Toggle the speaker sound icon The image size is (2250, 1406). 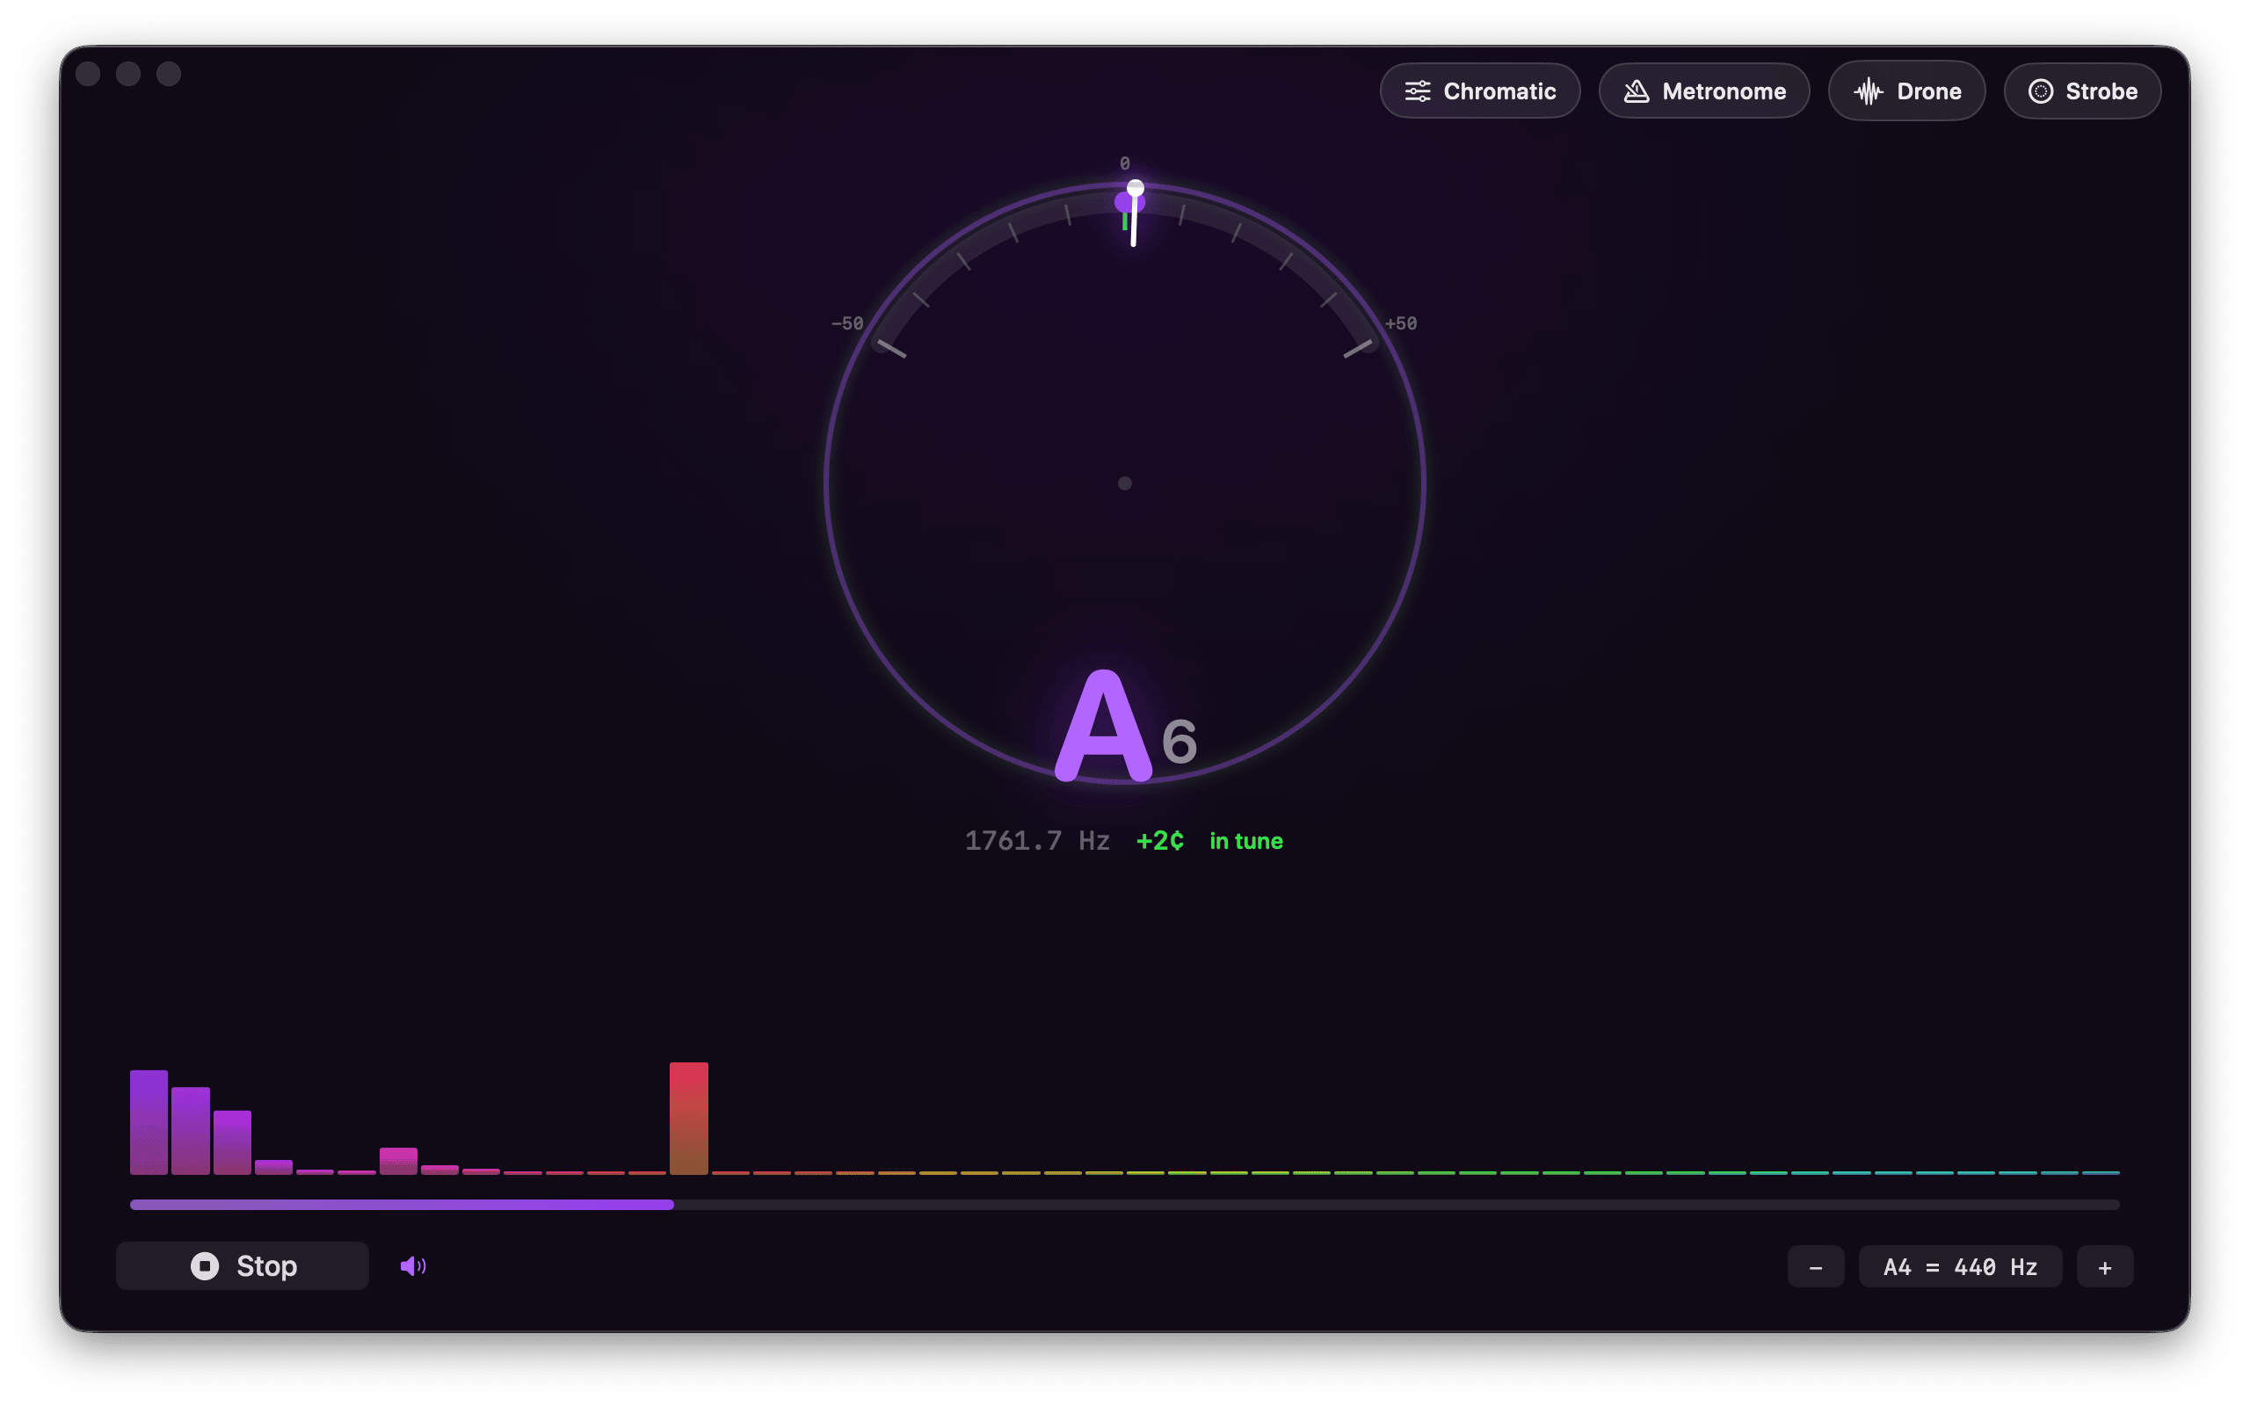pos(413,1265)
